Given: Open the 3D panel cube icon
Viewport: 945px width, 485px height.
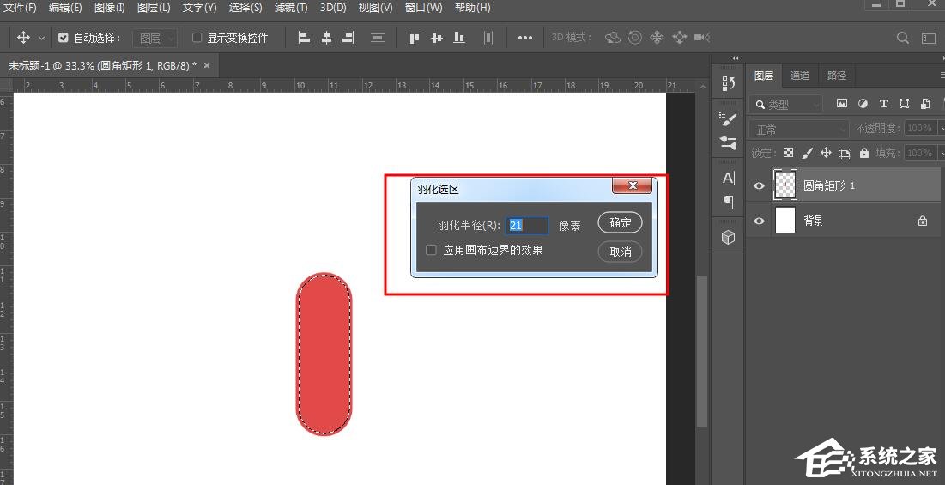Looking at the screenshot, I should (729, 238).
